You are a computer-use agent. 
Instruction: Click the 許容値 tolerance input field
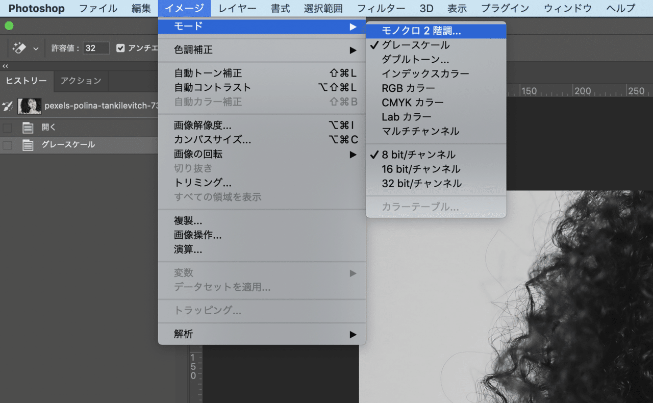click(95, 47)
